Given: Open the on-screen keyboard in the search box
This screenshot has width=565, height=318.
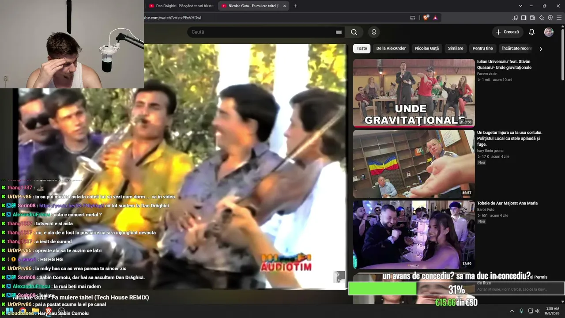Looking at the screenshot, I should coord(339,32).
